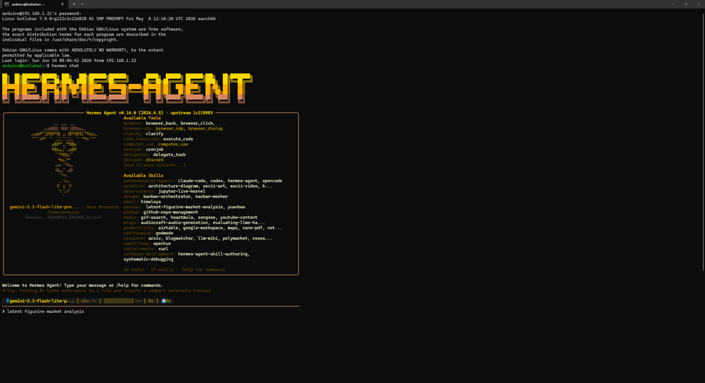Click the 'hermes-agent-skill-authoring' skill name

[x=213, y=253]
